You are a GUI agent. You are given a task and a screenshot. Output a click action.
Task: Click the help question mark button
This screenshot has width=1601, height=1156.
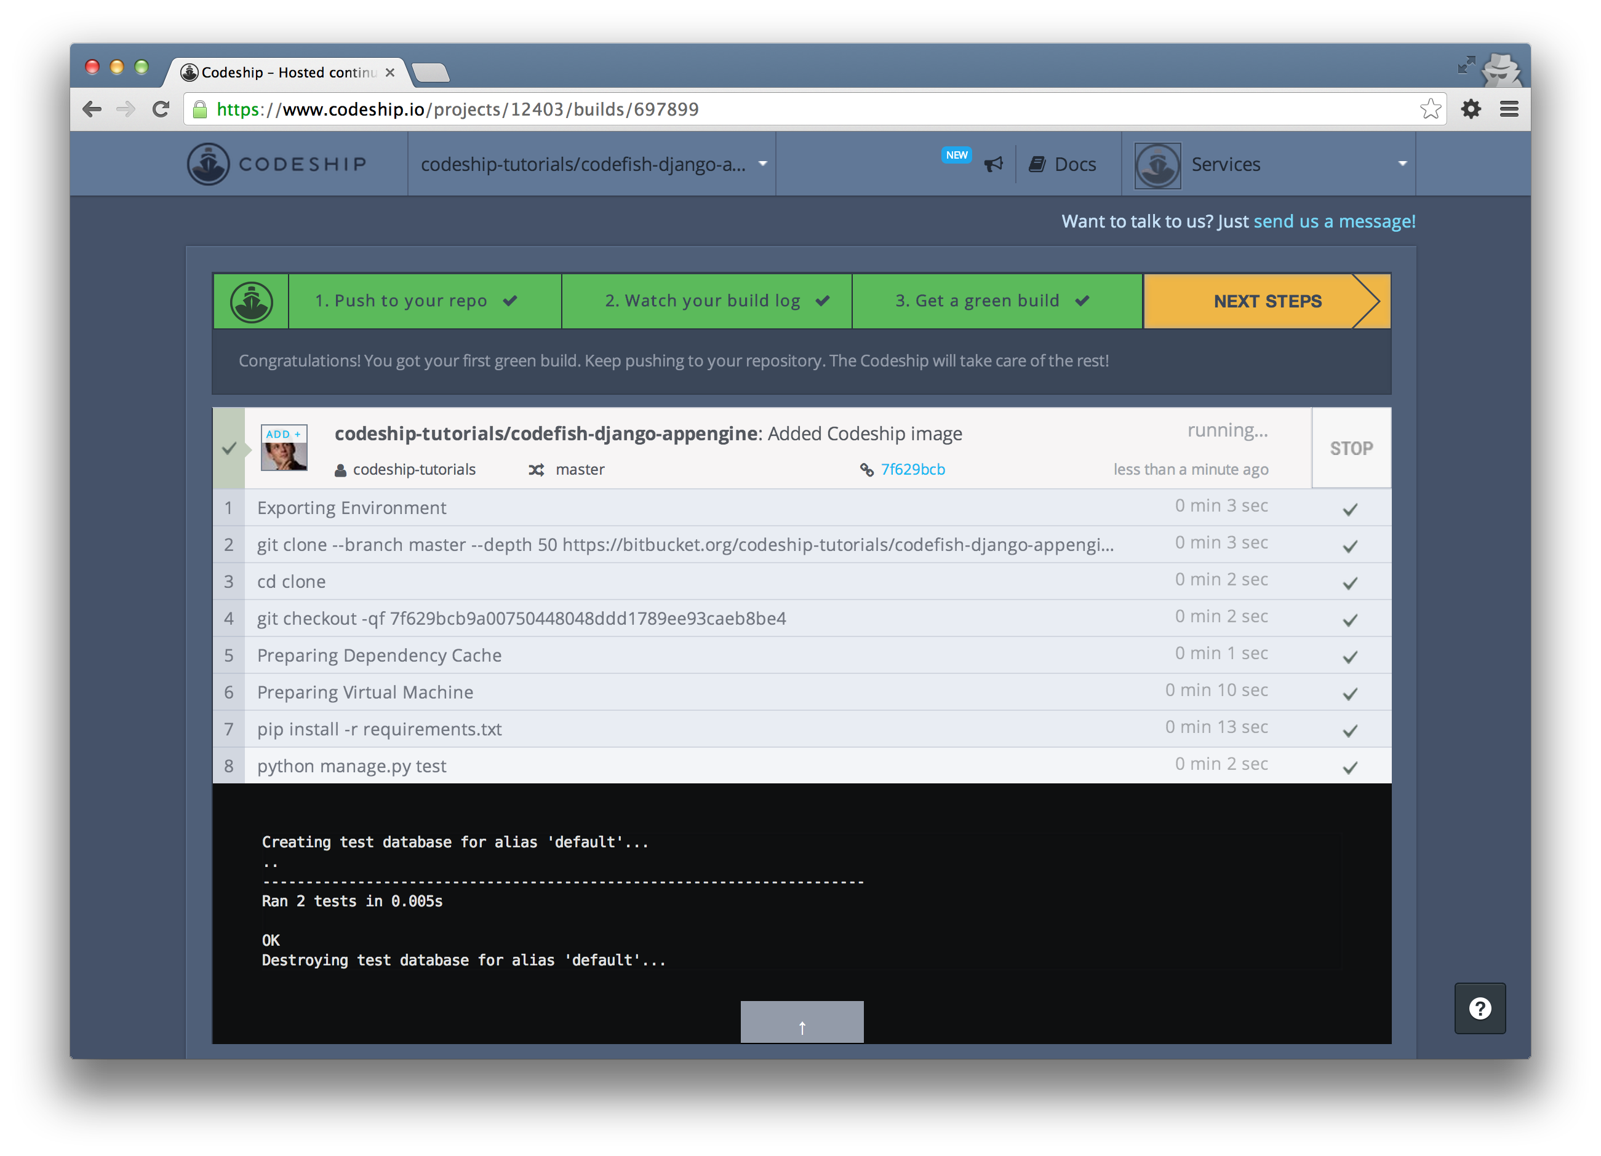pyautogui.click(x=1480, y=1008)
